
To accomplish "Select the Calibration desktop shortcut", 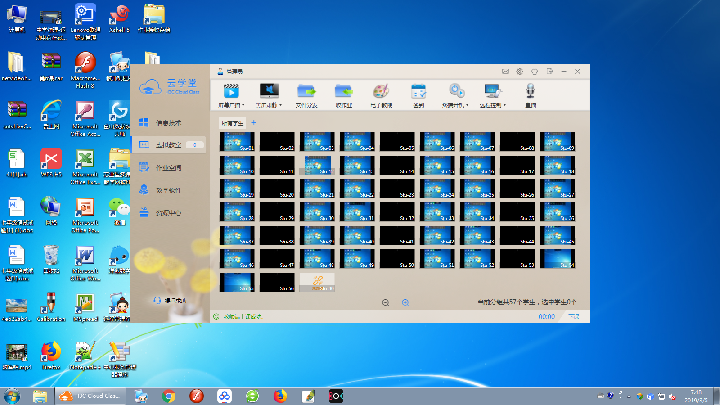I will [x=51, y=308].
